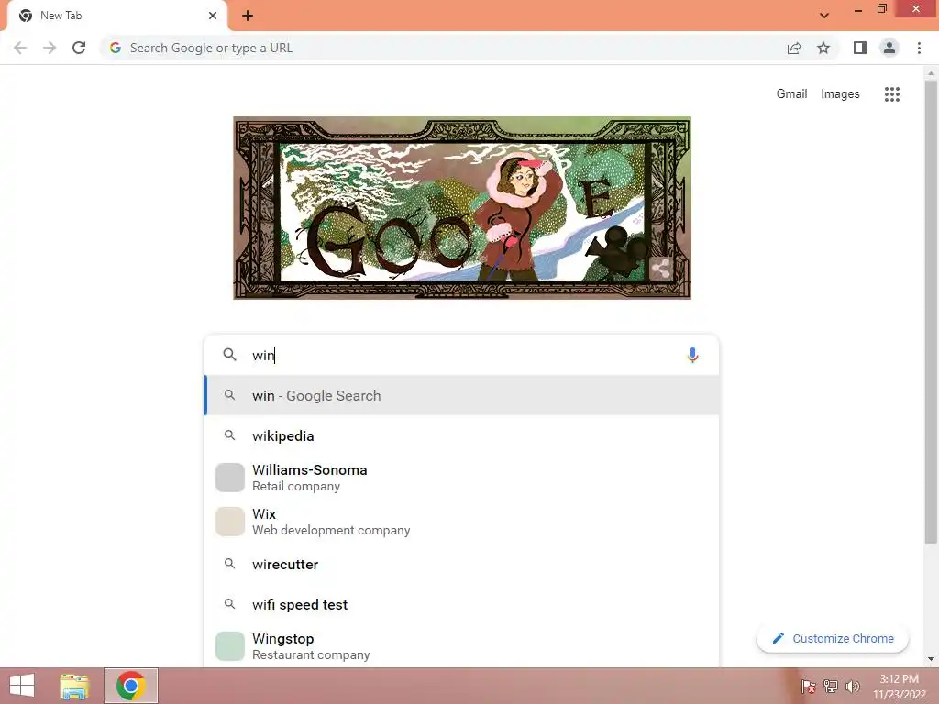Start voice search with microphone icon
The height and width of the screenshot is (704, 939).
[x=692, y=355]
